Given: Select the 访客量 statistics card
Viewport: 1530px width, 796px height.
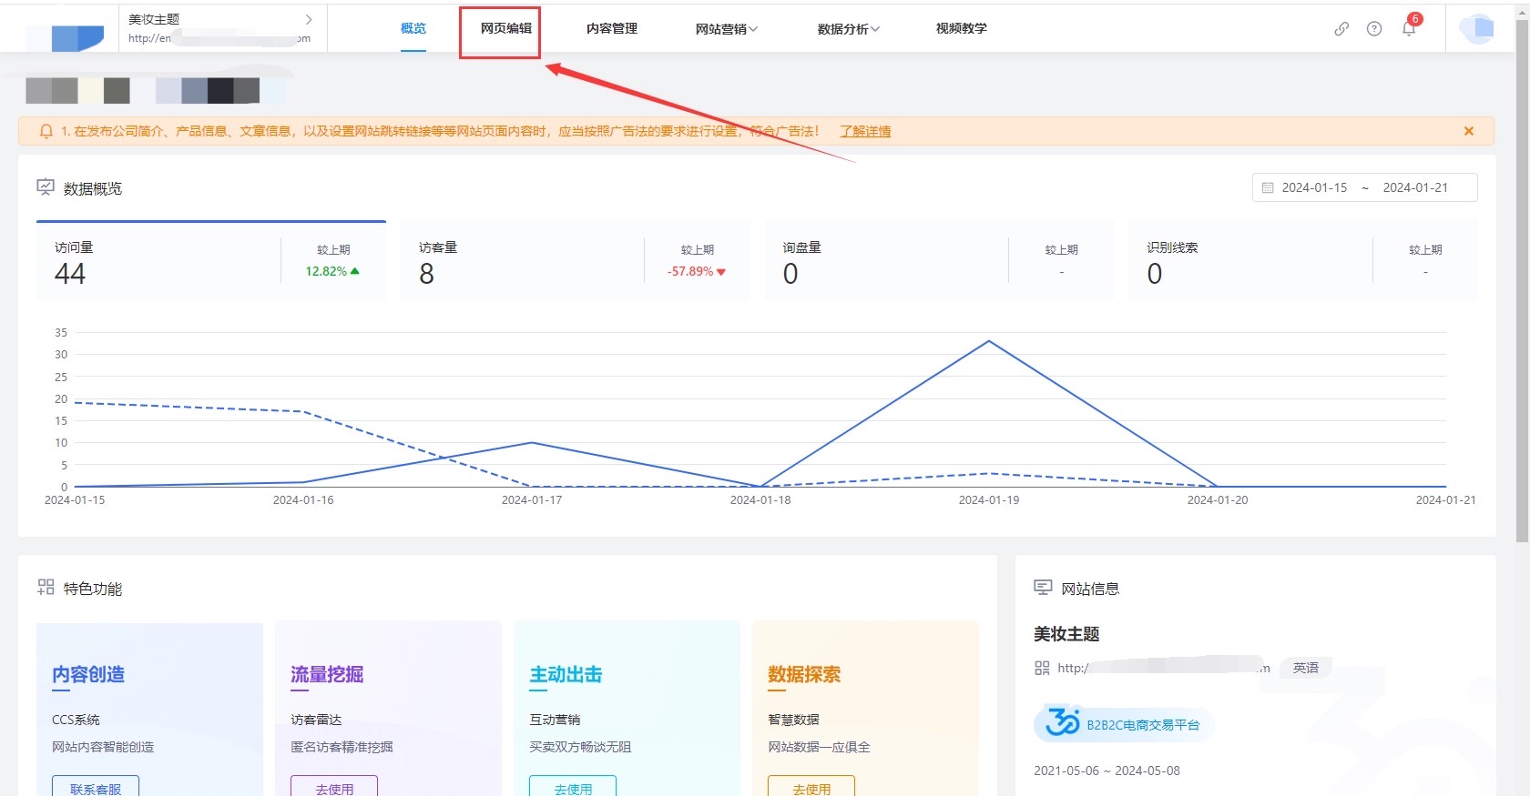Looking at the screenshot, I should pos(574,261).
